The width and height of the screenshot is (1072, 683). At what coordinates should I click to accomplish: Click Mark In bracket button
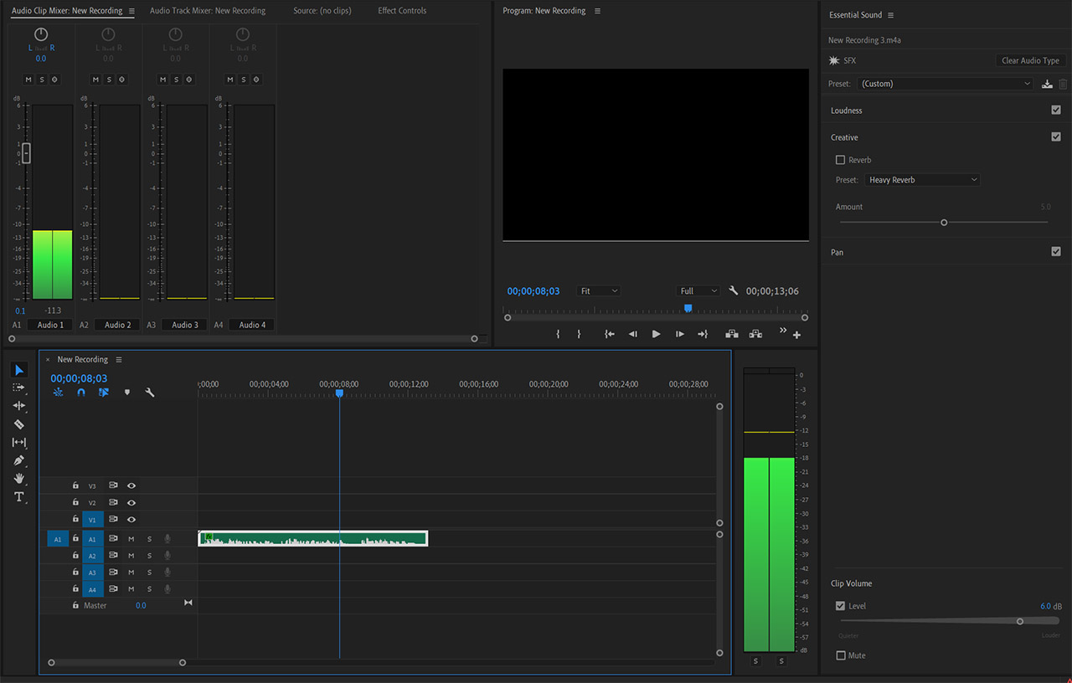558,334
